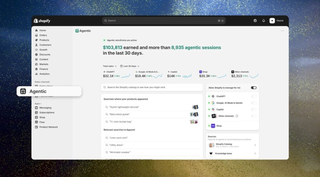Click the Shop app icon in sidebar

coord(36,117)
